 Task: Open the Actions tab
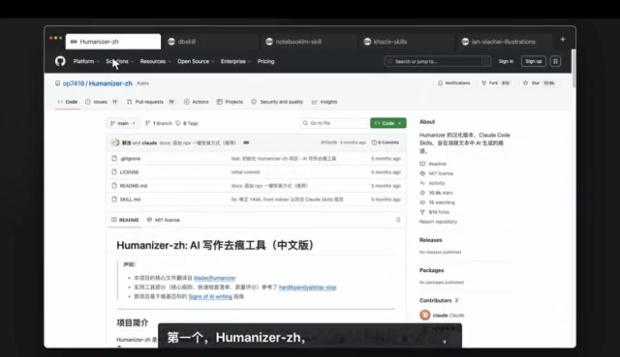tap(196, 102)
